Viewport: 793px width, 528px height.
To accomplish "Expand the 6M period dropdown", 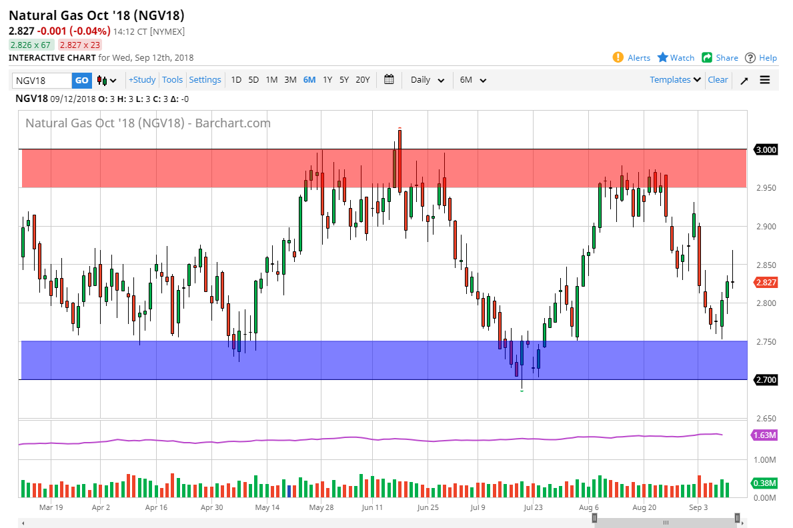I will 473,80.
